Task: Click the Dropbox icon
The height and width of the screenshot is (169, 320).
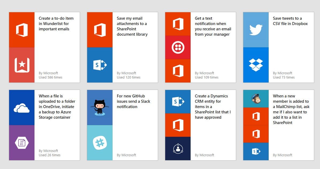Action: click(256, 65)
